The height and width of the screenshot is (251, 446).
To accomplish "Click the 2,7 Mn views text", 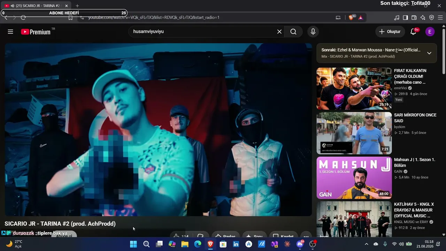I will pos(404,132).
